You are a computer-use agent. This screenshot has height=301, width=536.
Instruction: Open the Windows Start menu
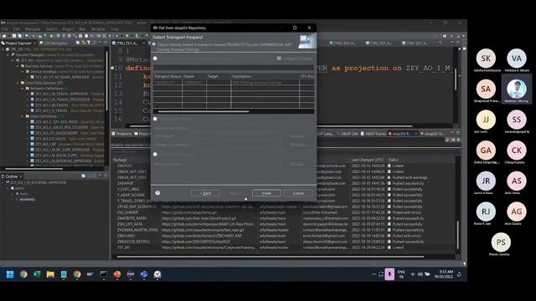10,274
